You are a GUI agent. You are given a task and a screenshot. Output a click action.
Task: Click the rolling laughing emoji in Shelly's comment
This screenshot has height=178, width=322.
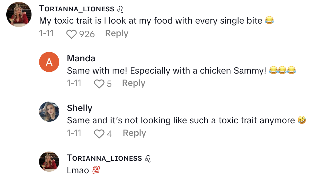pos(302,120)
